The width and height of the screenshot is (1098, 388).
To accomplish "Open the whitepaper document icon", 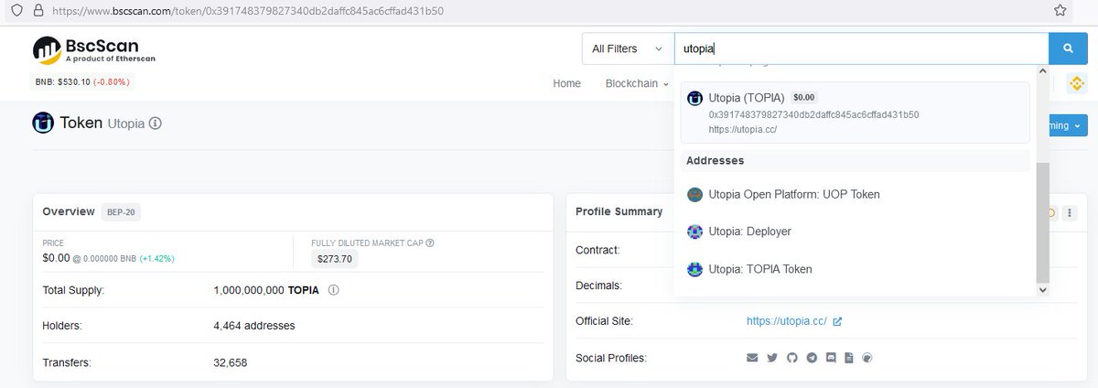I will [x=849, y=358].
